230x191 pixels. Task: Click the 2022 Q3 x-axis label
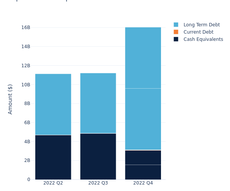[x=98, y=183]
